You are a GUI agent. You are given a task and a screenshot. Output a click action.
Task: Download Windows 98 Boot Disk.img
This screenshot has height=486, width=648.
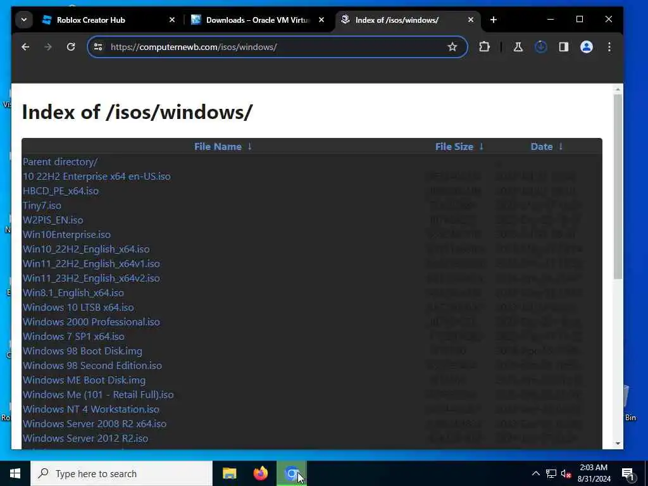[x=82, y=351]
